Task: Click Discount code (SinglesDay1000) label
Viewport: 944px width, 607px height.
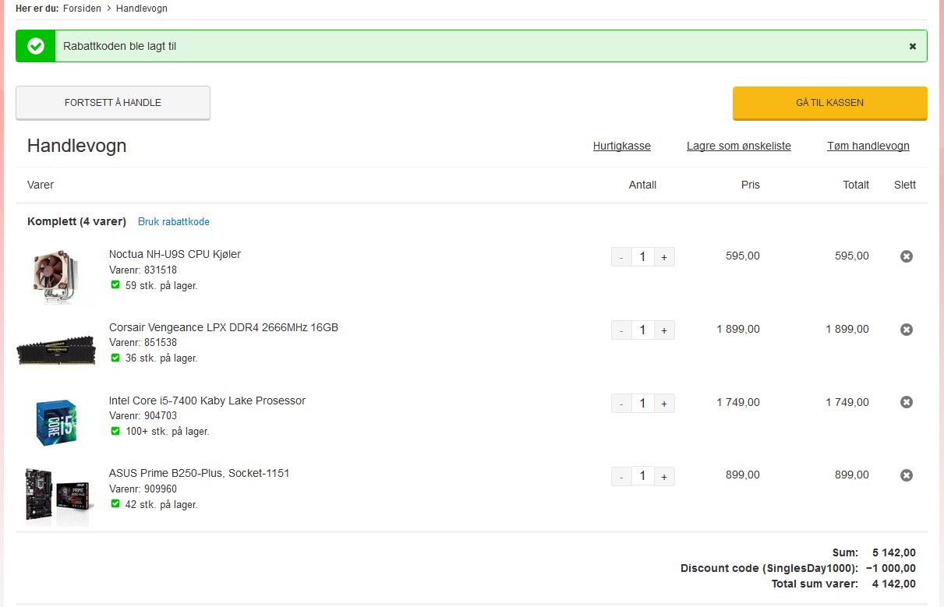Action: pos(769,568)
